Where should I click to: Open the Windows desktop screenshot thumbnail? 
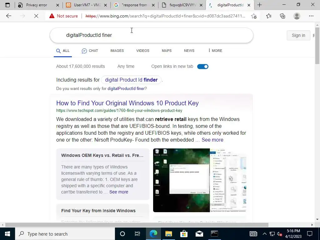coord(200,180)
